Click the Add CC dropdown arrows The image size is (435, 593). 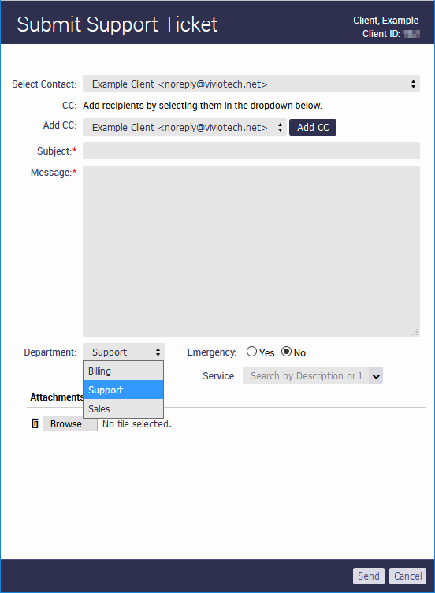pos(280,128)
